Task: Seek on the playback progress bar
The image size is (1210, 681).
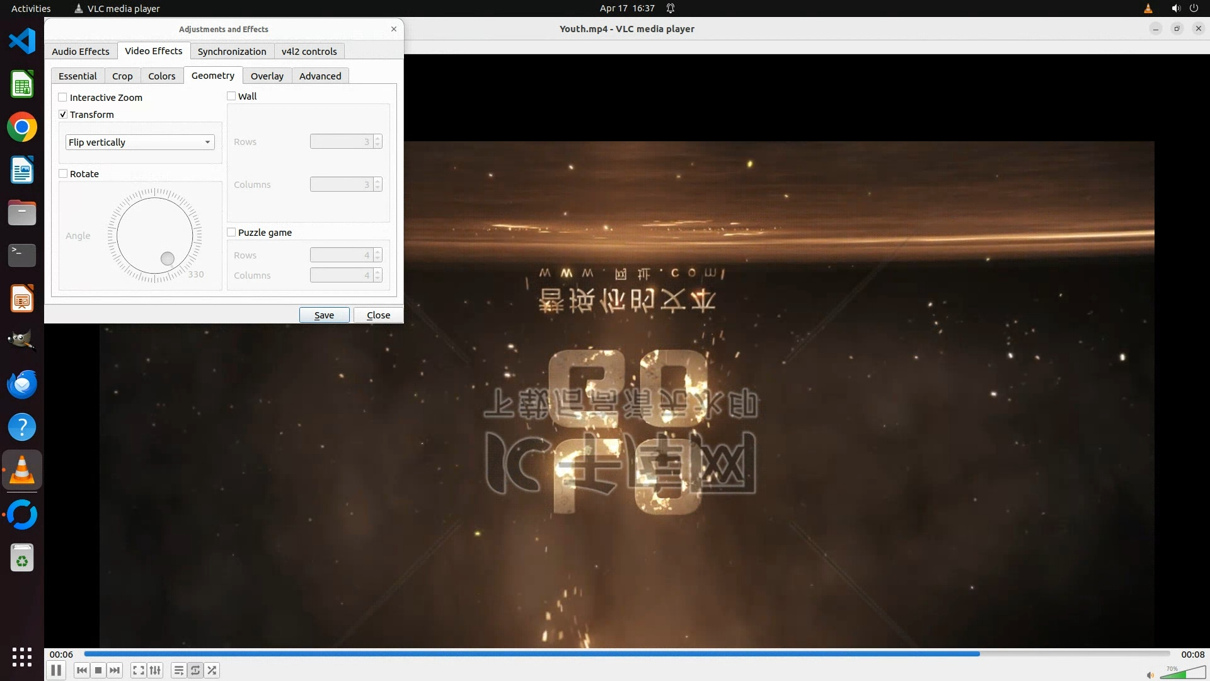Action: pos(626,654)
